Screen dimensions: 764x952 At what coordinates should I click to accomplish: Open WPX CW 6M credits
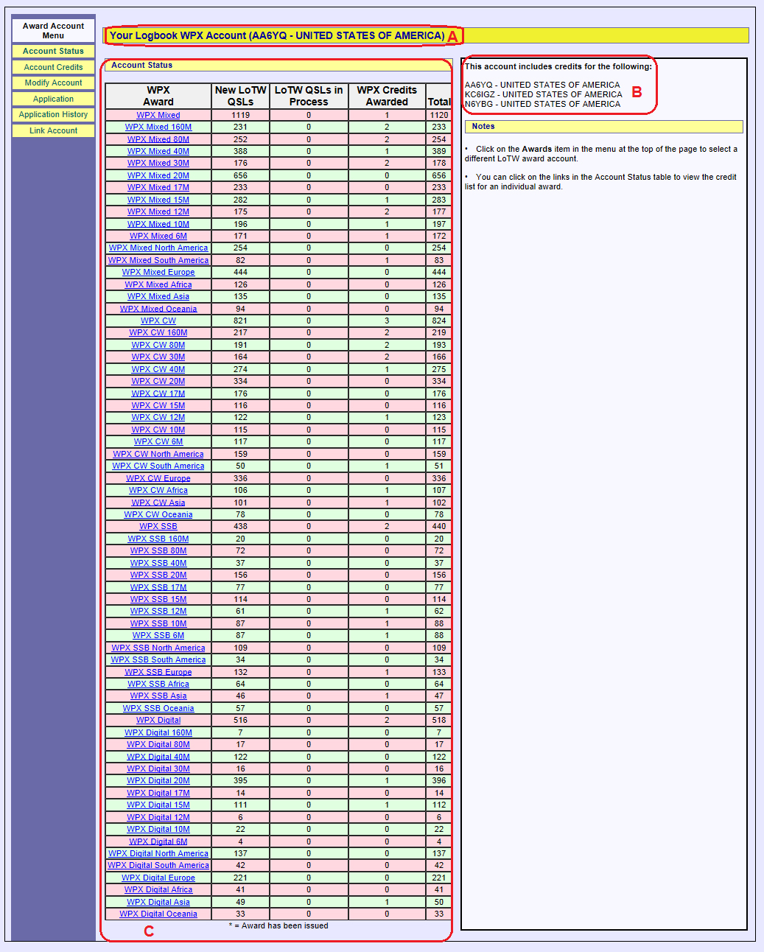coord(158,442)
